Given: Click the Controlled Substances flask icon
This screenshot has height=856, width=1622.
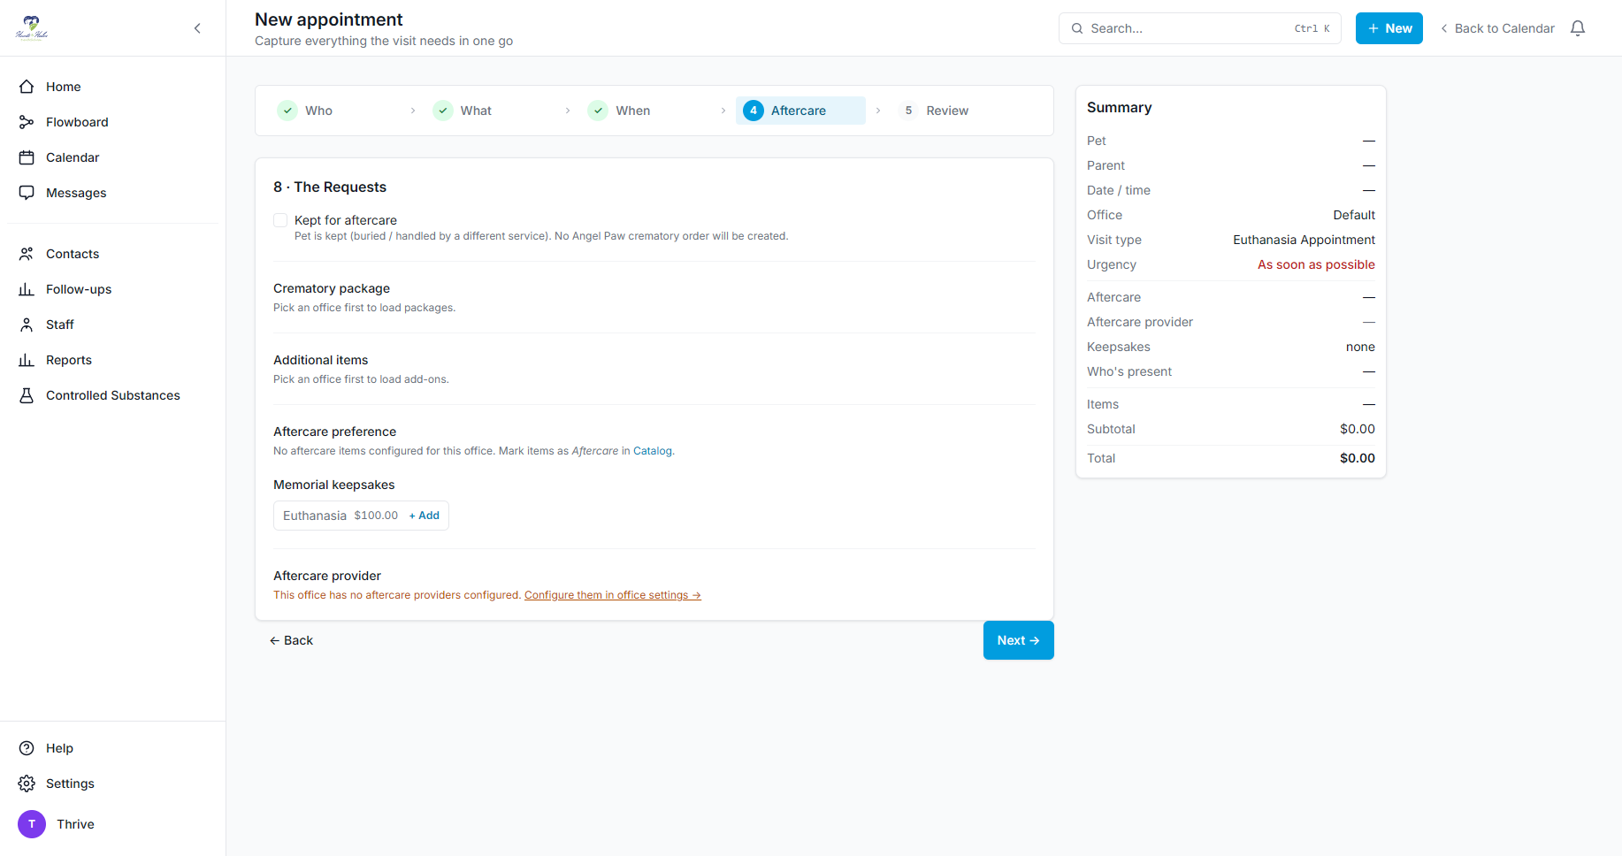Looking at the screenshot, I should coord(27,395).
